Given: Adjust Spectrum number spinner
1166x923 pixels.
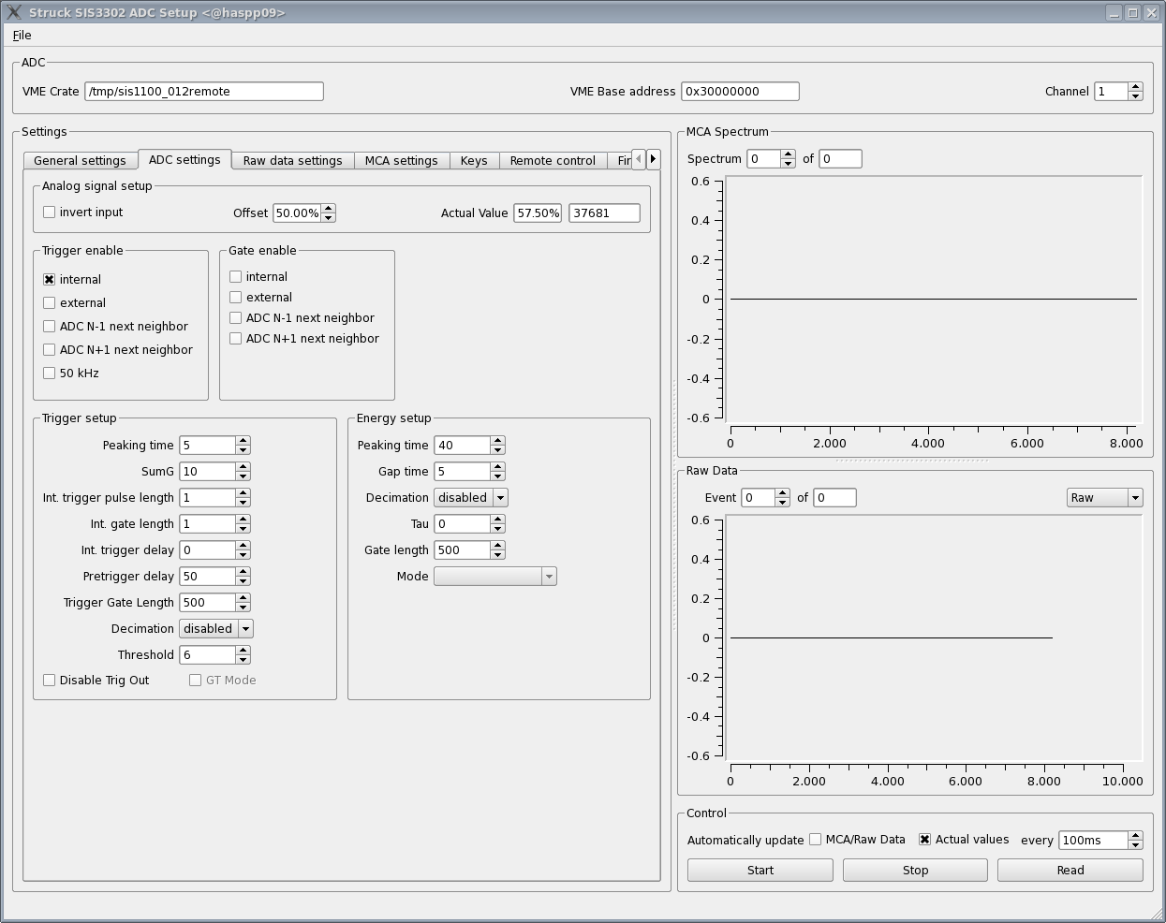Looking at the screenshot, I should 789,159.
